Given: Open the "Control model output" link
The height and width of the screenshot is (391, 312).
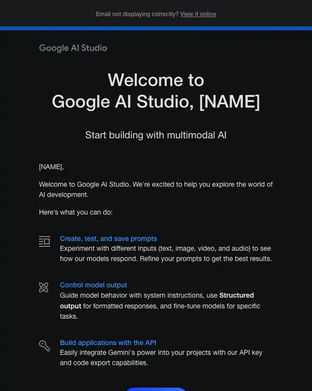Looking at the screenshot, I should click(93, 285).
